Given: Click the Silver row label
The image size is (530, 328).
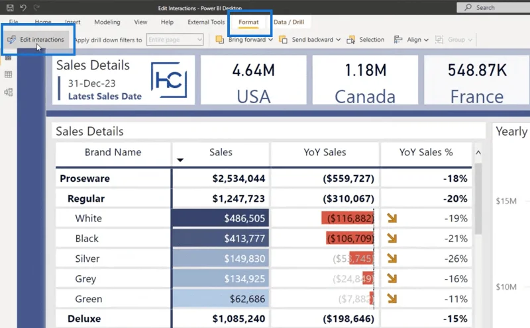Looking at the screenshot, I should 87,259.
